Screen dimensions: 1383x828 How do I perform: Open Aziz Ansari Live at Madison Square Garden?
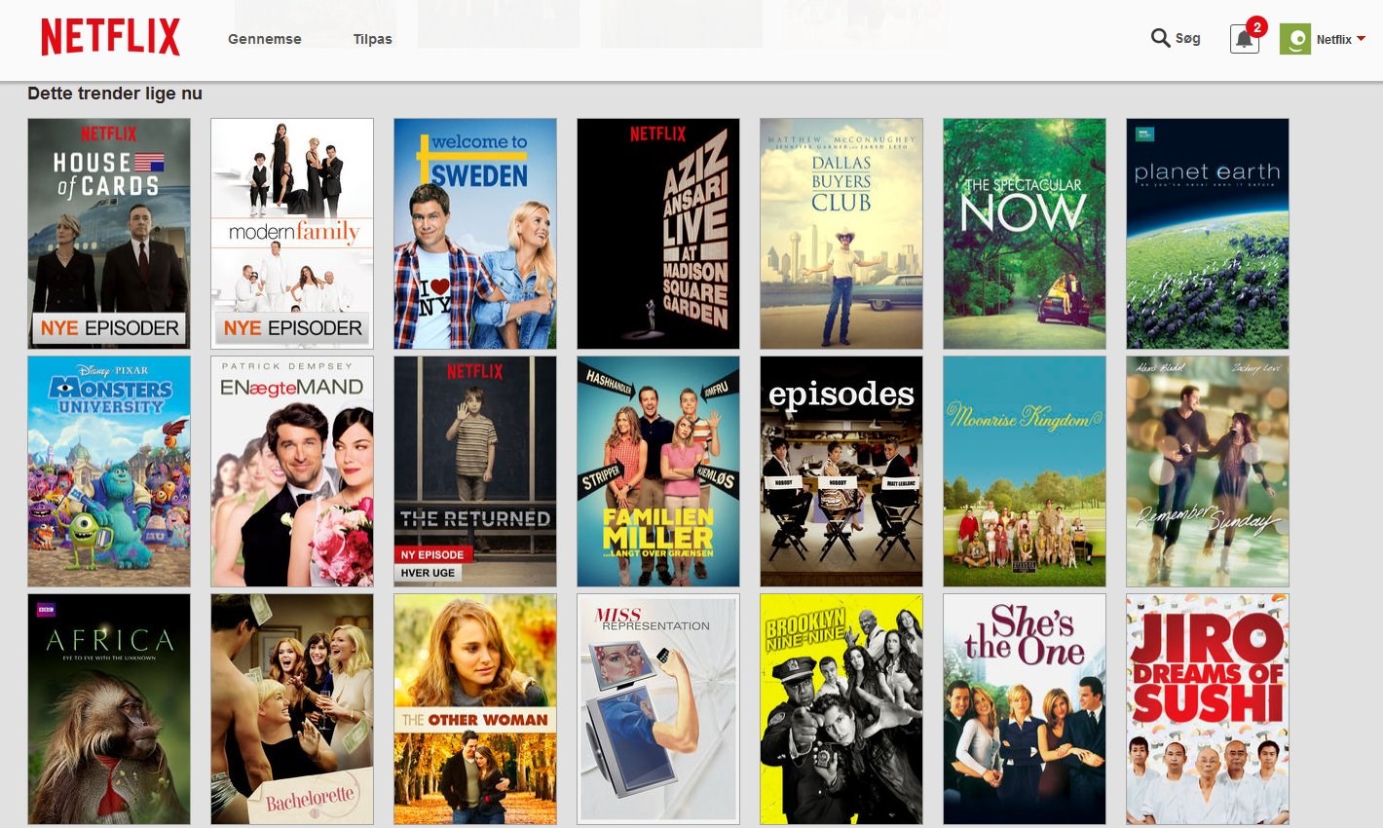click(658, 234)
